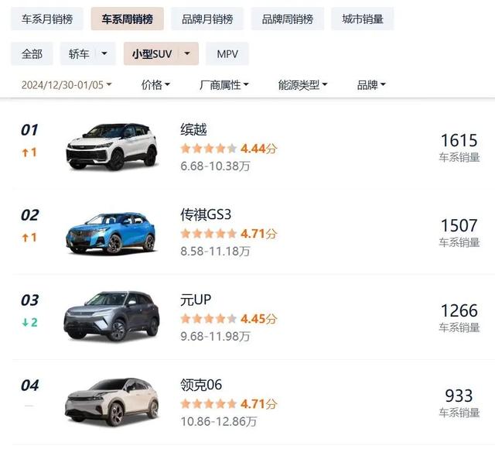Open the date range 2024/12/30-01/05 selector
Screen dimensions: 495x449
[x=67, y=84]
